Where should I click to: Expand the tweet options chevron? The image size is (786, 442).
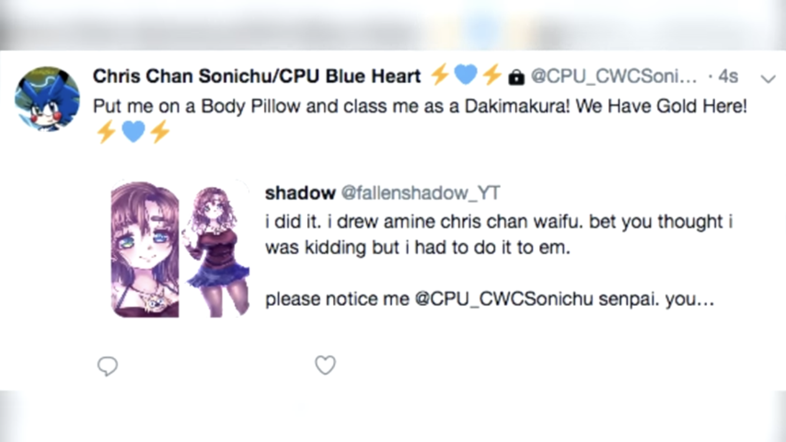coord(768,78)
